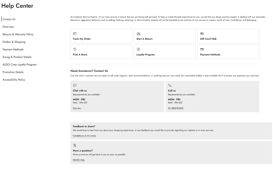Image resolution: width=273 pixels, height=176 pixels.
Task: Select Orders & Shipping from the sidebar
Action: click(x=14, y=42)
